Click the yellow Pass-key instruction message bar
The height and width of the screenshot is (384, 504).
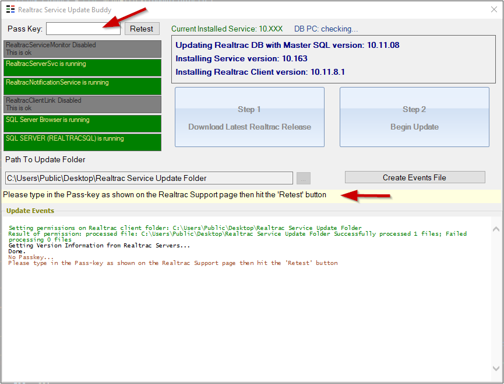click(x=251, y=195)
